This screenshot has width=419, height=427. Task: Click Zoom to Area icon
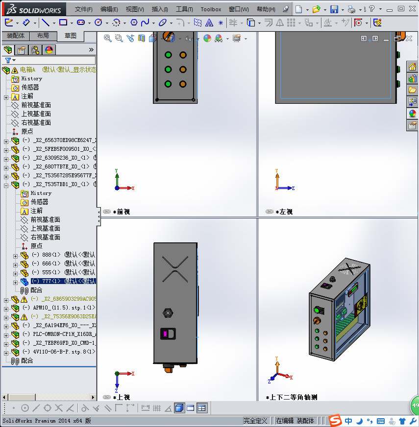point(119,38)
